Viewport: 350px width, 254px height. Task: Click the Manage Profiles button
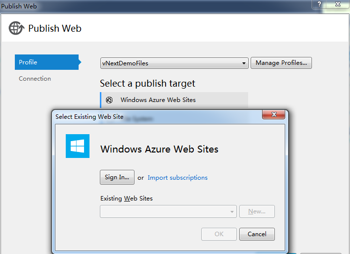click(x=281, y=63)
